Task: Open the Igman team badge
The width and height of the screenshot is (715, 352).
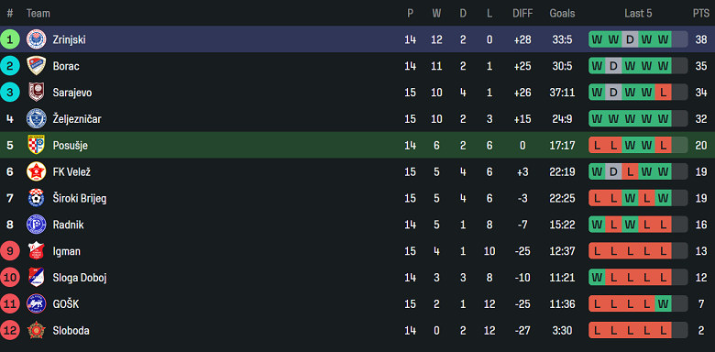Action: click(x=36, y=251)
